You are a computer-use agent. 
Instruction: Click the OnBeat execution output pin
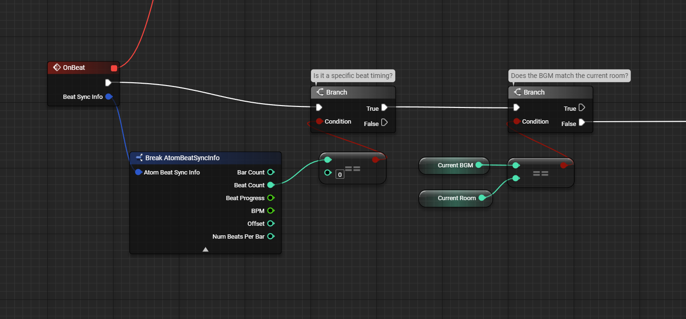pos(108,83)
